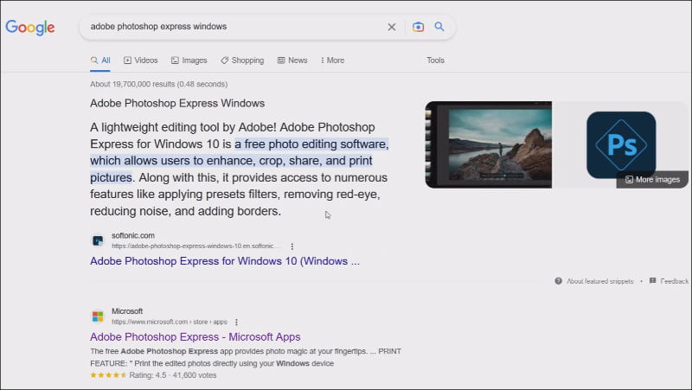Click About featured snippets

tap(599, 281)
